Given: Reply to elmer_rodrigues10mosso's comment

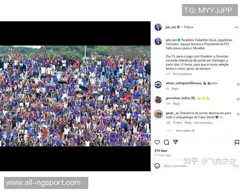Looking at the screenshot, I should [175, 89].
